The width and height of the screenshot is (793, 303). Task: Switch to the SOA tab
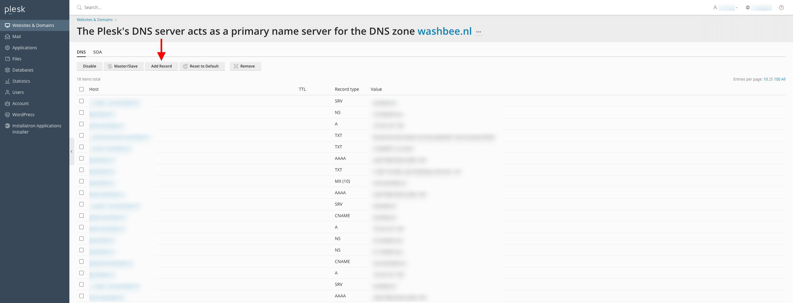[x=98, y=52]
